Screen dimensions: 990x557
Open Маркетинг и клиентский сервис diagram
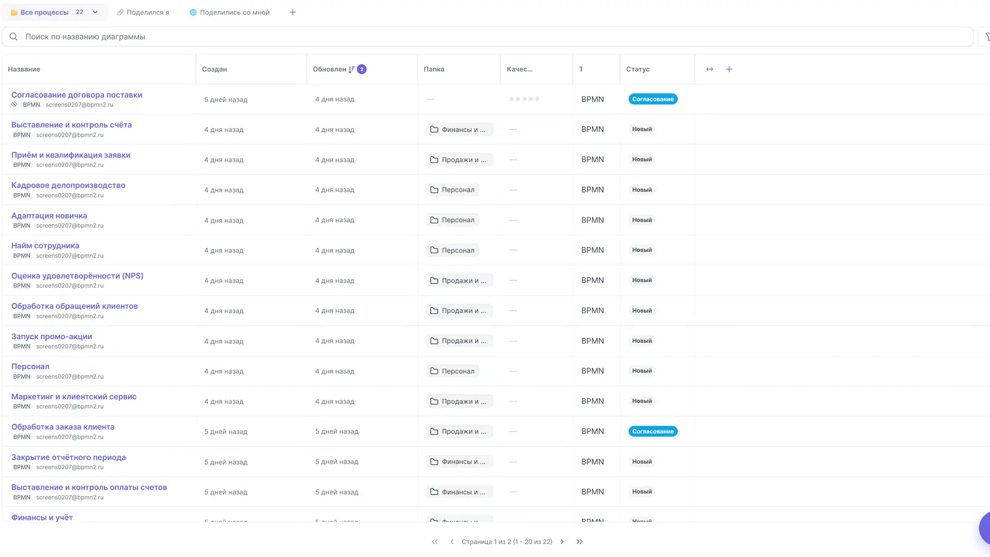coord(74,397)
